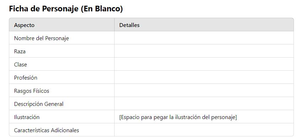Select the Aspecto column header
Screen dimensions: 301x140
[x=62, y=25]
